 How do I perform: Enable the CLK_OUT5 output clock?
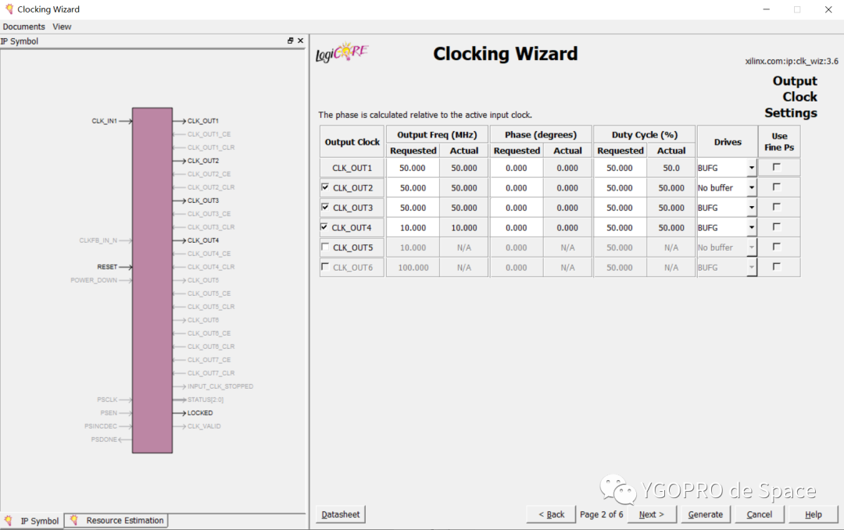click(x=325, y=247)
